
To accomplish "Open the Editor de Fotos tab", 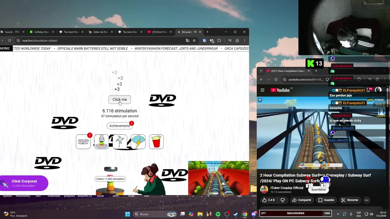I will [100, 32].
